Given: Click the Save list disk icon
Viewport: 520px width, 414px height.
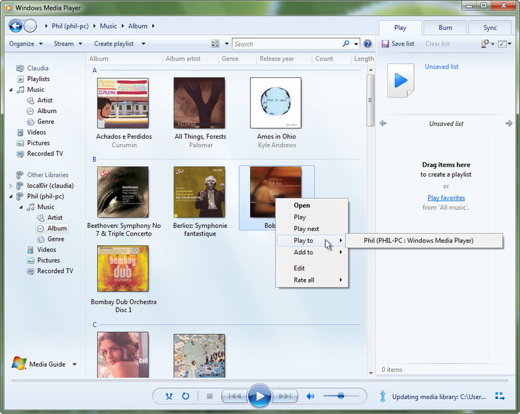Looking at the screenshot, I should pos(385,44).
